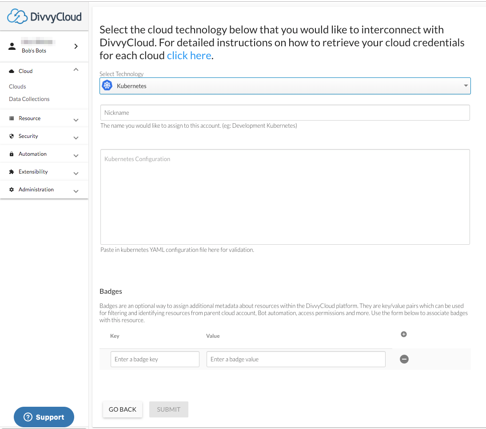Click the Extensibility puzzle icon
This screenshot has height=429, width=486.
pyautogui.click(x=12, y=172)
